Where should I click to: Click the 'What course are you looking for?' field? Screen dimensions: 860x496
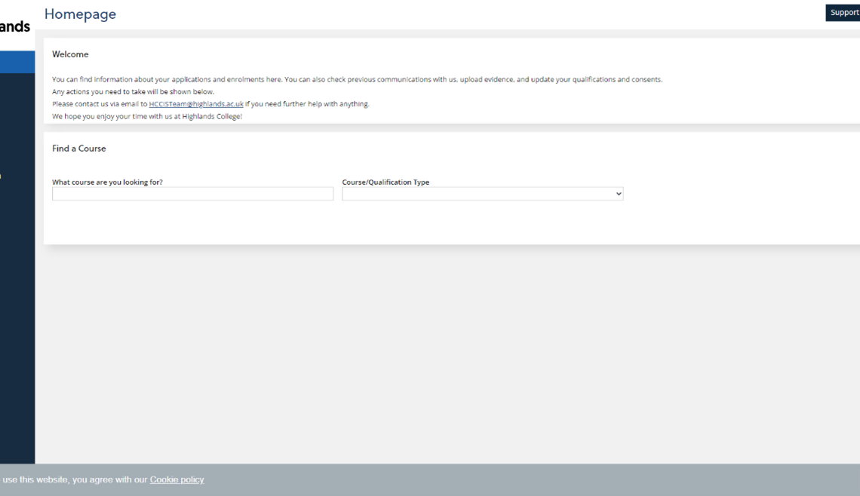click(192, 194)
